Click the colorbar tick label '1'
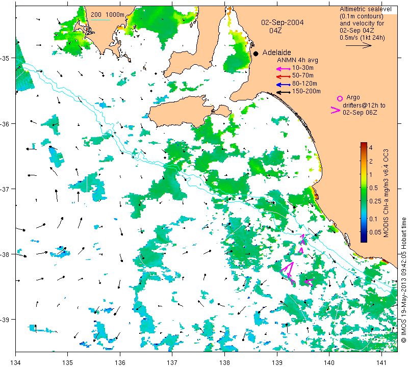The height and width of the screenshot is (367, 408). [371, 174]
